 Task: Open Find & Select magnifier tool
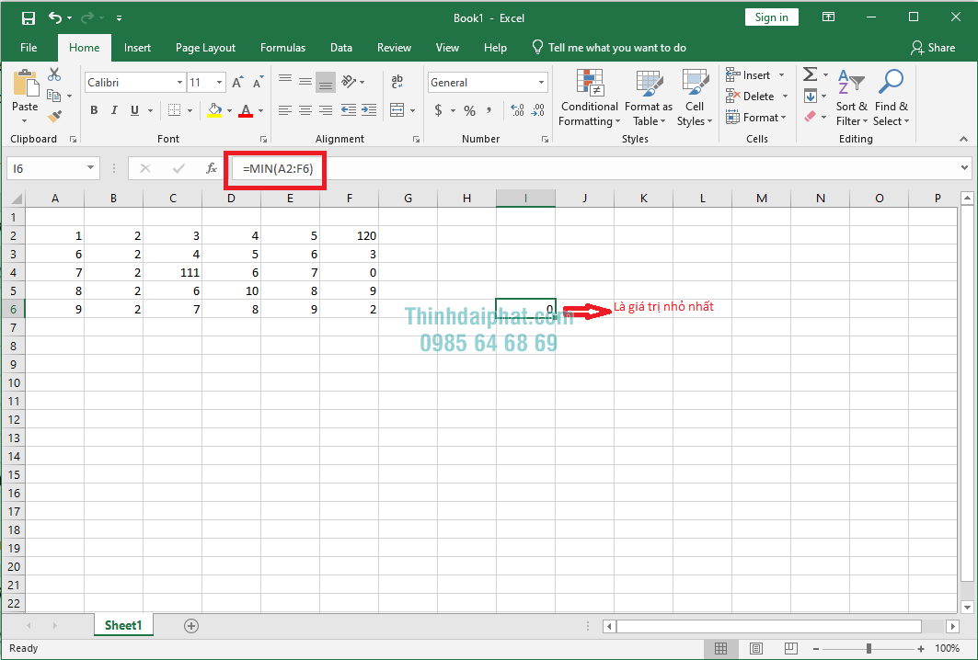(x=891, y=99)
